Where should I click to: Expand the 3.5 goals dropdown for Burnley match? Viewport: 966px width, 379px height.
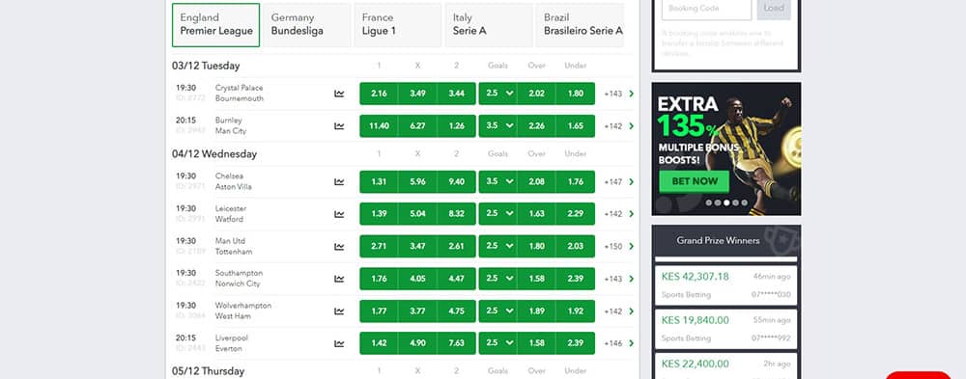pos(497,126)
